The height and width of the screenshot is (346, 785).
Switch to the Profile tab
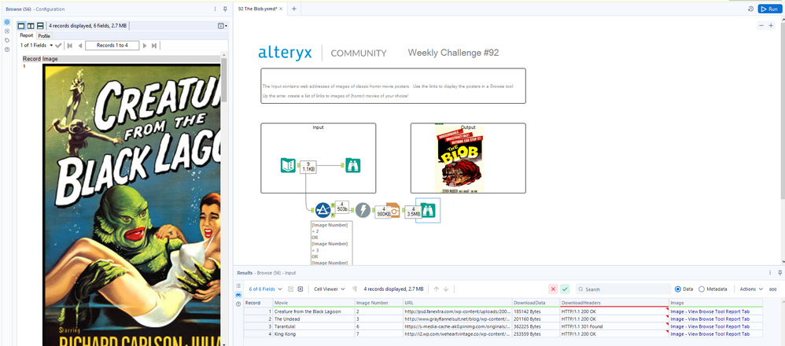click(x=44, y=36)
